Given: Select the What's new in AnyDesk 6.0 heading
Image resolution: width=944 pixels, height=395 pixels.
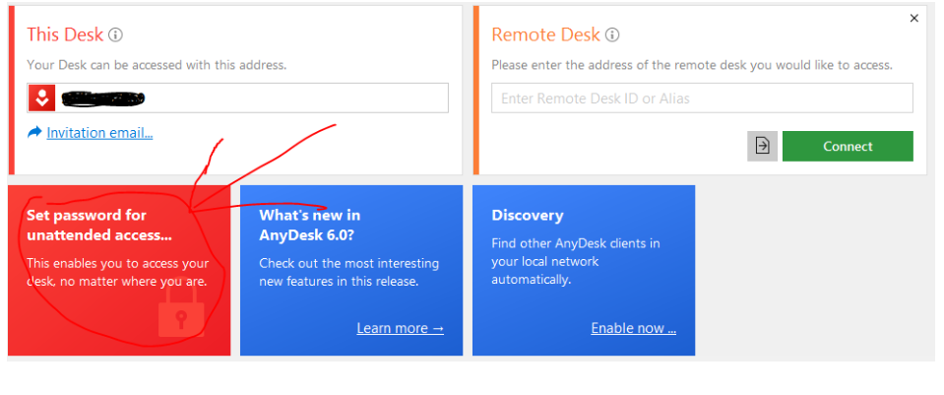Looking at the screenshot, I should [310, 225].
